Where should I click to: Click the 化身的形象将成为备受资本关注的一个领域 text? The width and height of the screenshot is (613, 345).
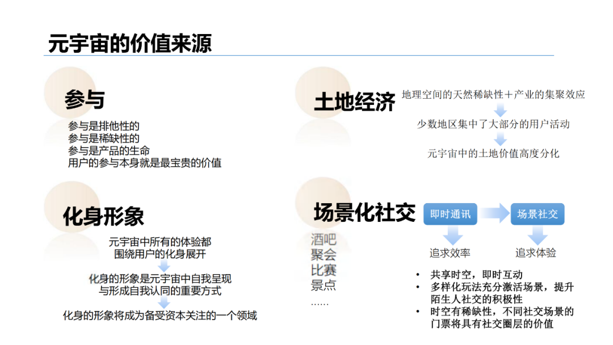coord(160,316)
